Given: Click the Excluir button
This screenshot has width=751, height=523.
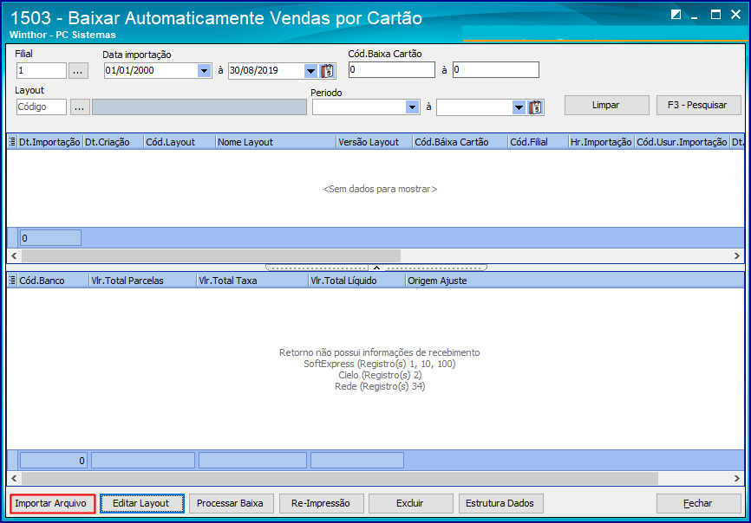Looking at the screenshot, I should [410, 503].
